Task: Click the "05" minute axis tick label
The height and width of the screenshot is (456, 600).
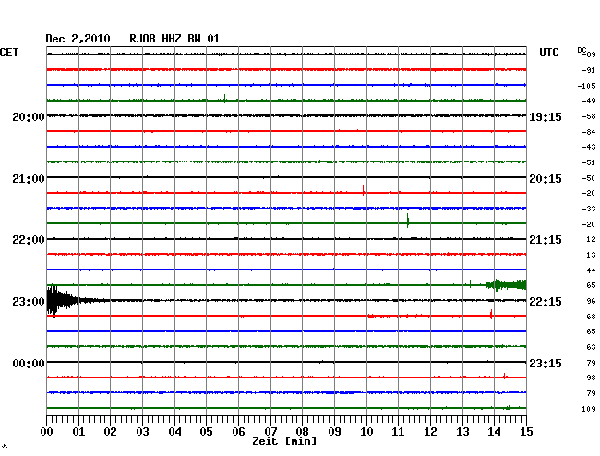Action: point(206,432)
